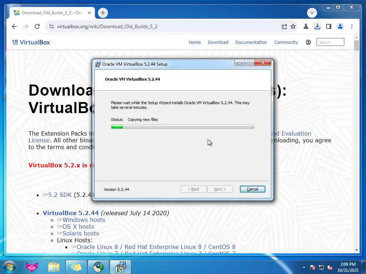Click the page vertical scrollbar thumb
This screenshot has height=274, width=366.
click(356, 45)
